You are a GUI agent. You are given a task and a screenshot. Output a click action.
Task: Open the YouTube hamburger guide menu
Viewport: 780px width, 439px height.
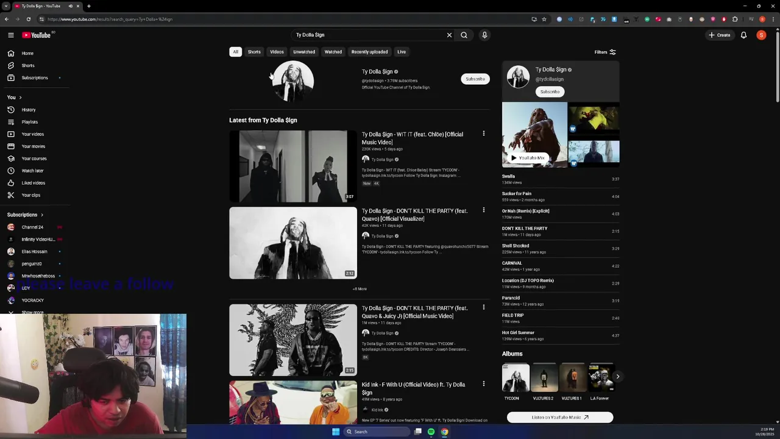click(x=11, y=35)
